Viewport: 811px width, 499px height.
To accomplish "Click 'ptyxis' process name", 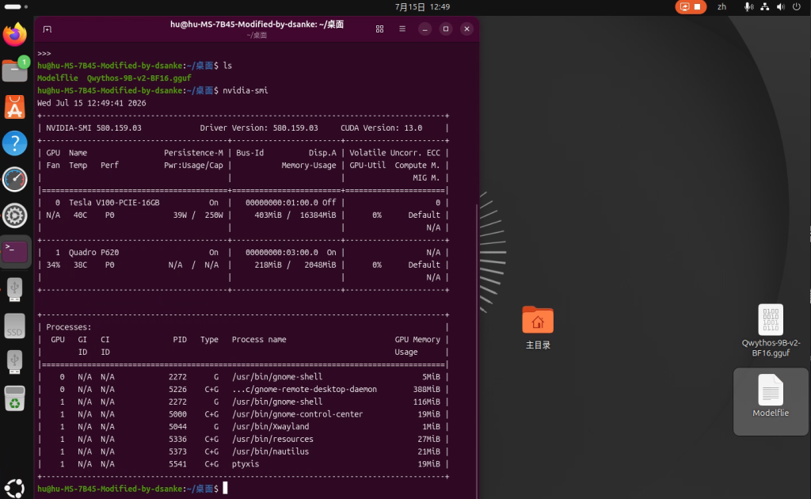I will (x=246, y=464).
